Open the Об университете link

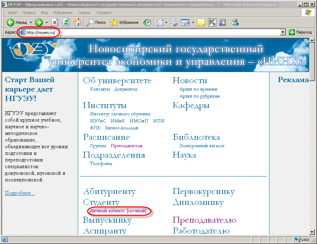coord(117,80)
